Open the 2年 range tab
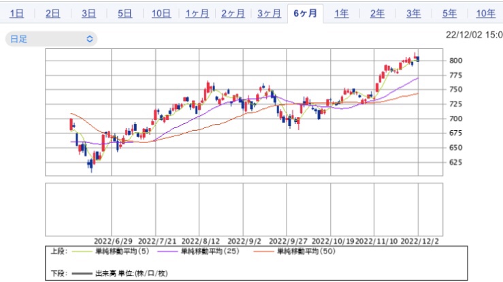This screenshot has width=503, height=282. pos(377,14)
